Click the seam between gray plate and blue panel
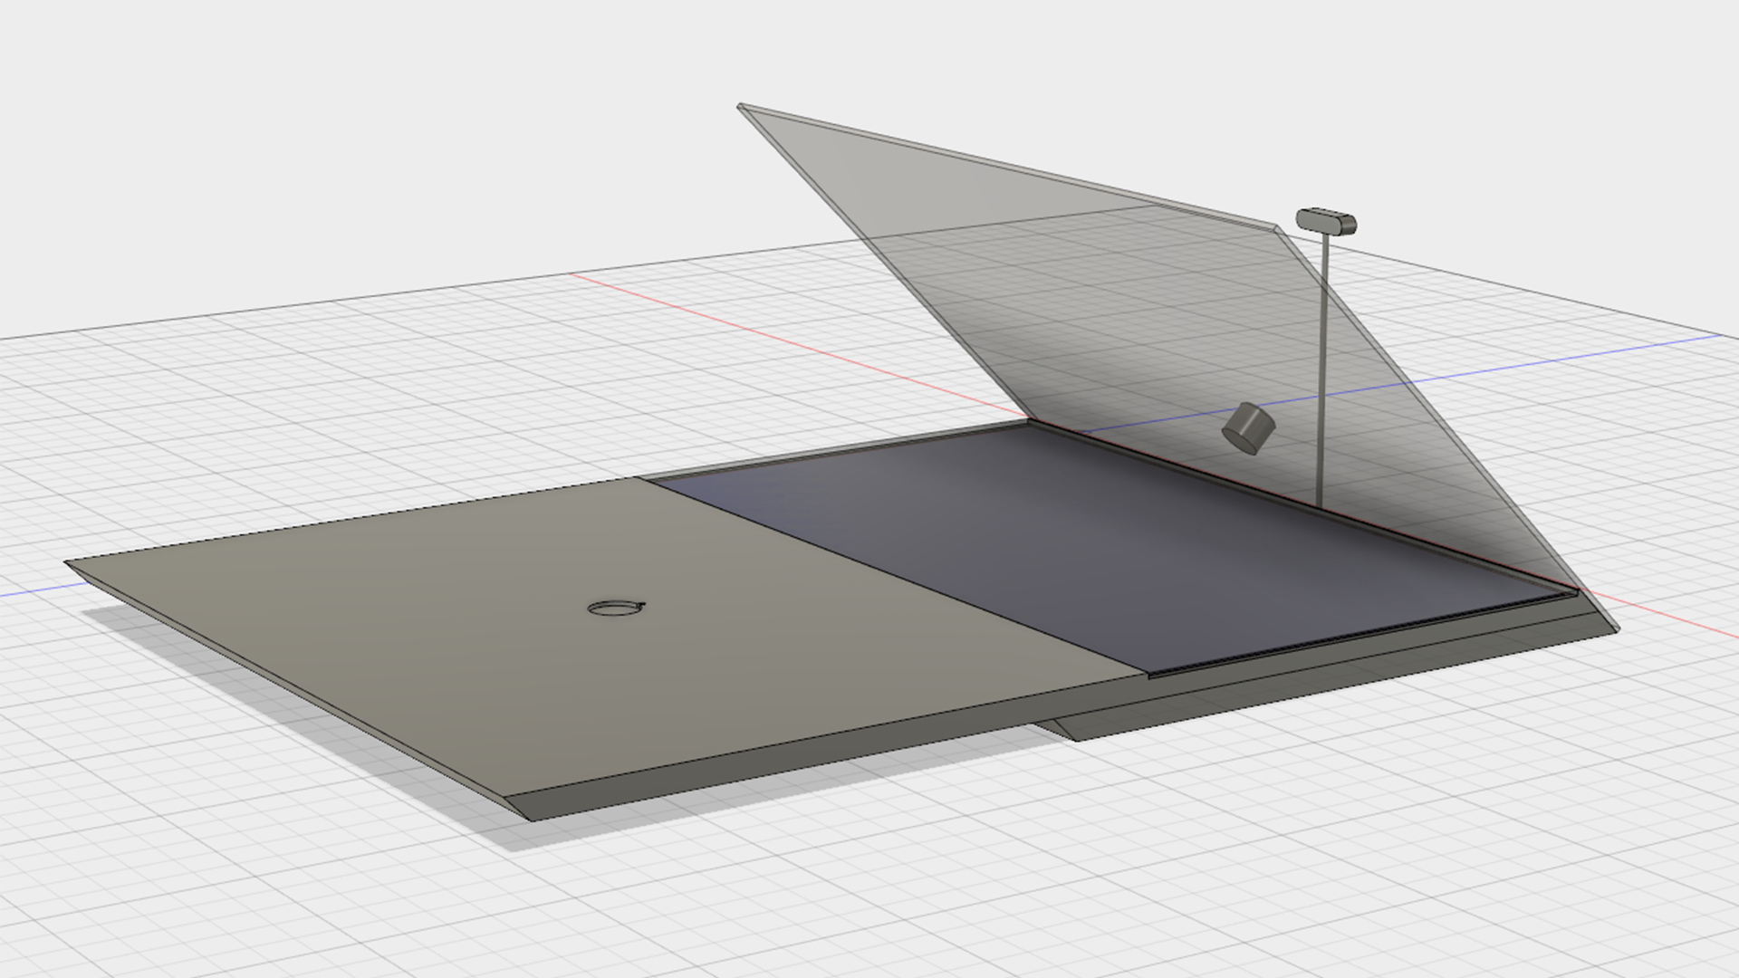Viewport: 1739px width, 978px height. 897,576
